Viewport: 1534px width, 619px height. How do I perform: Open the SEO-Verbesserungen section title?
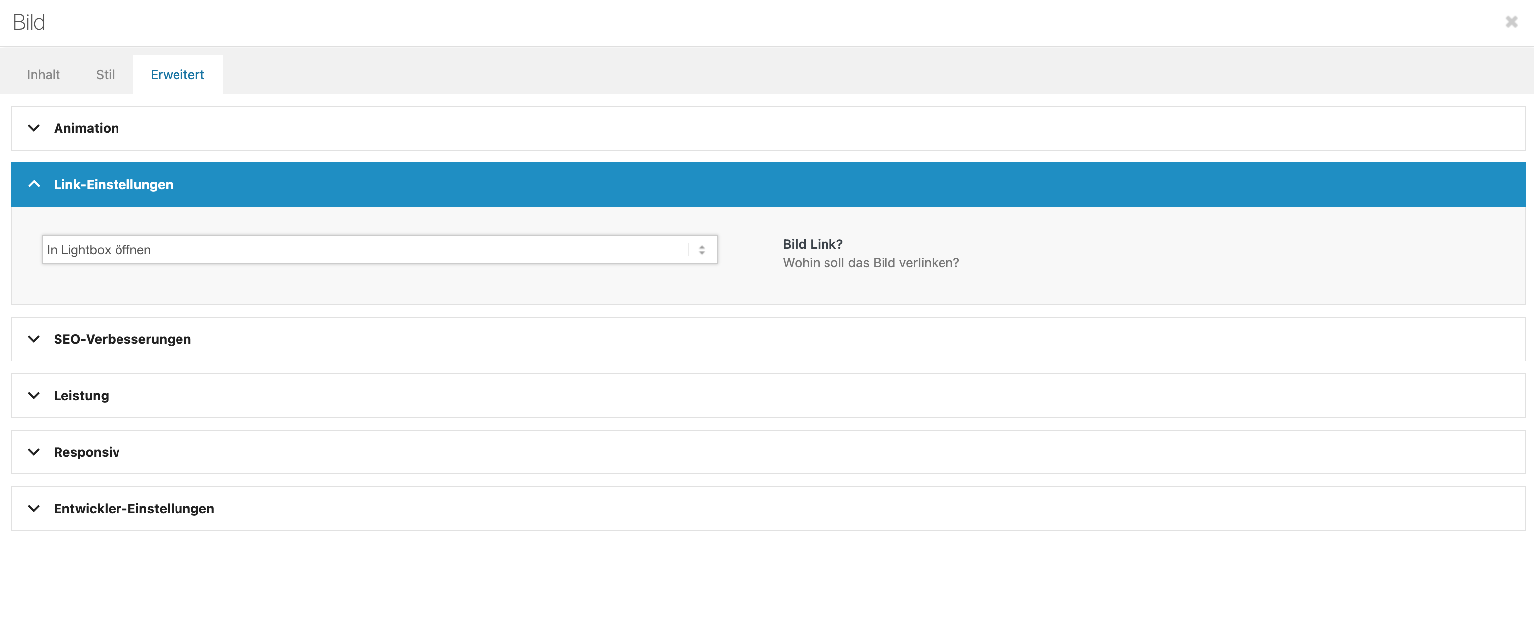click(x=122, y=339)
